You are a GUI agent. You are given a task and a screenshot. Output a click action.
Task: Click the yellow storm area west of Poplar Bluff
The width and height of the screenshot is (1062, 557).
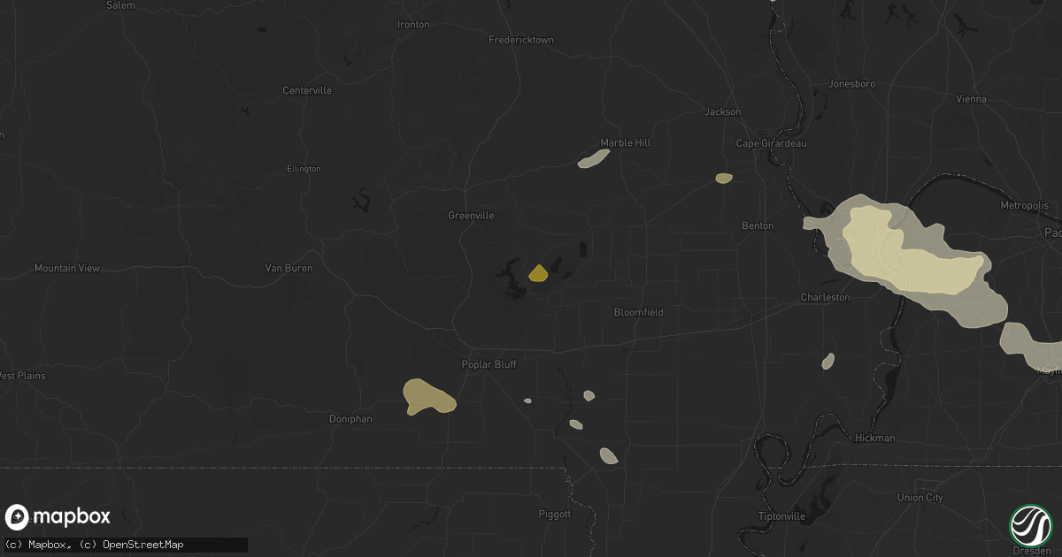[429, 396]
